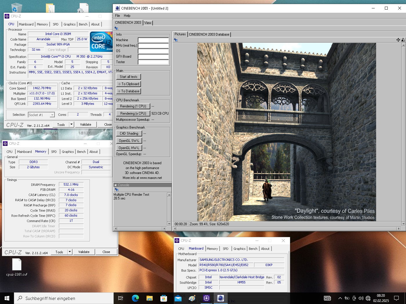Start the OpenGL SW-L benchmark
This screenshot has height=304, width=406.
click(x=129, y=141)
